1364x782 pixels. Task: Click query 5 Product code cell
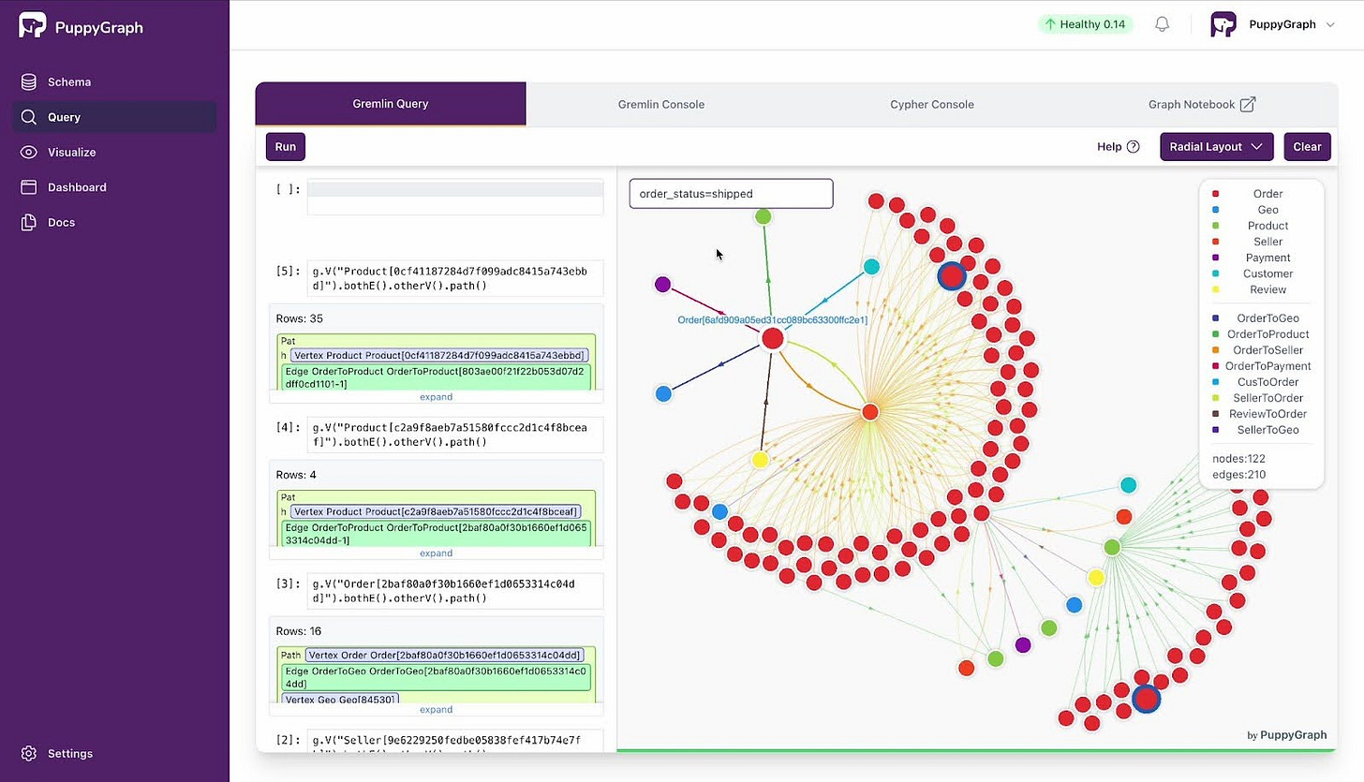click(x=455, y=278)
